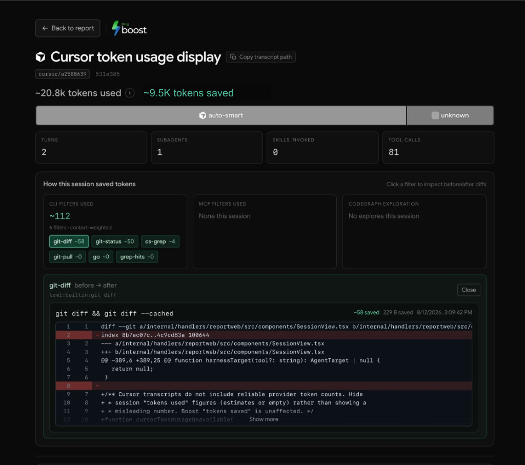Click the 'misleading number' comment diff line

[x=264, y=411]
